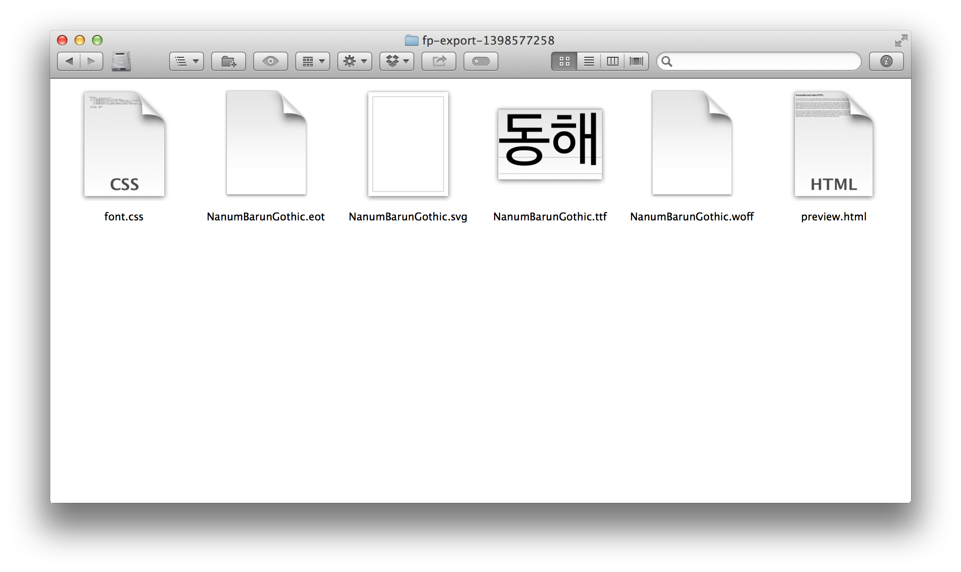Click the Forward navigation arrow

pos(91,61)
